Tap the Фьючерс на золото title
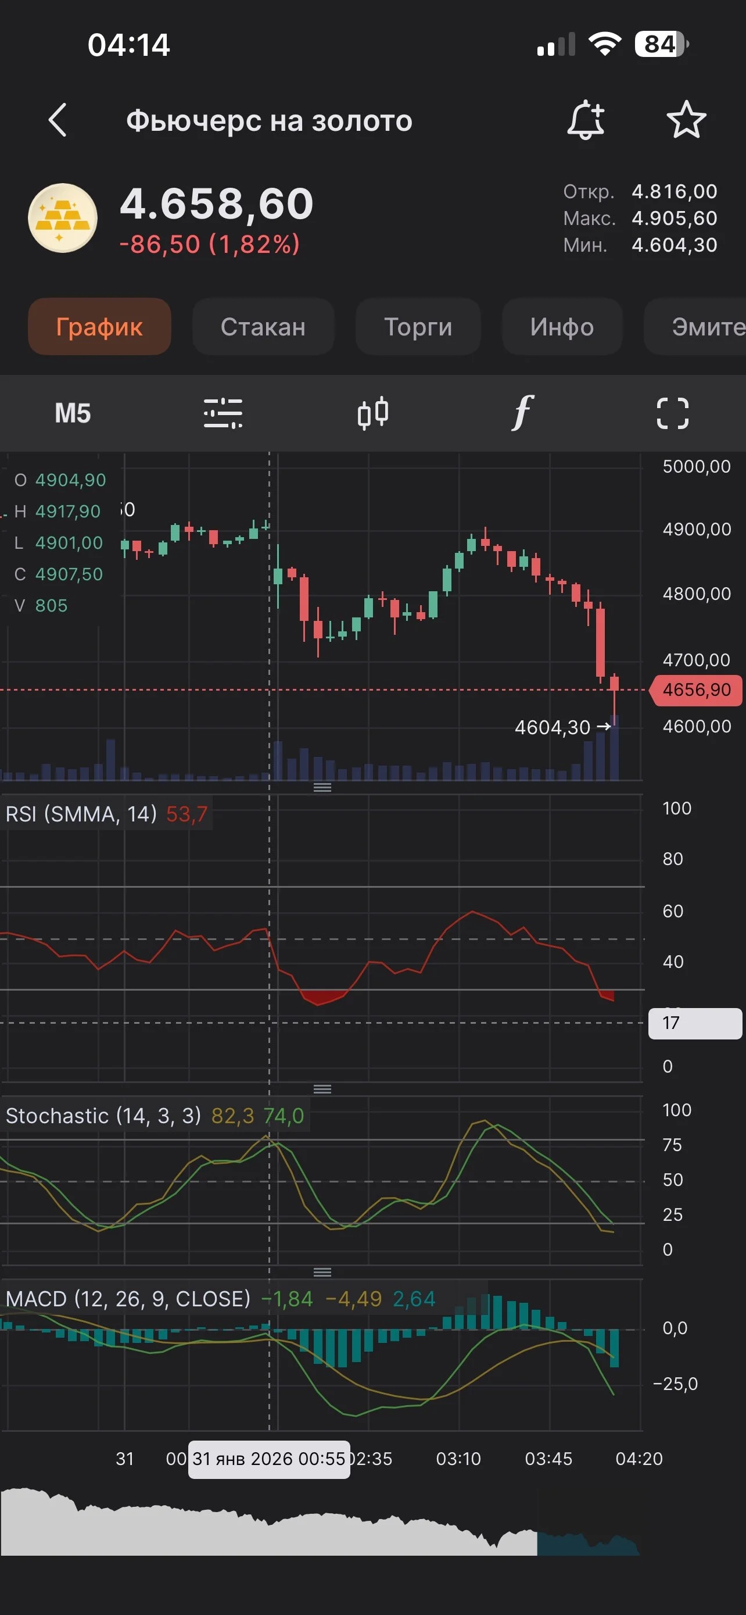746x1615 pixels. pyautogui.click(x=270, y=120)
